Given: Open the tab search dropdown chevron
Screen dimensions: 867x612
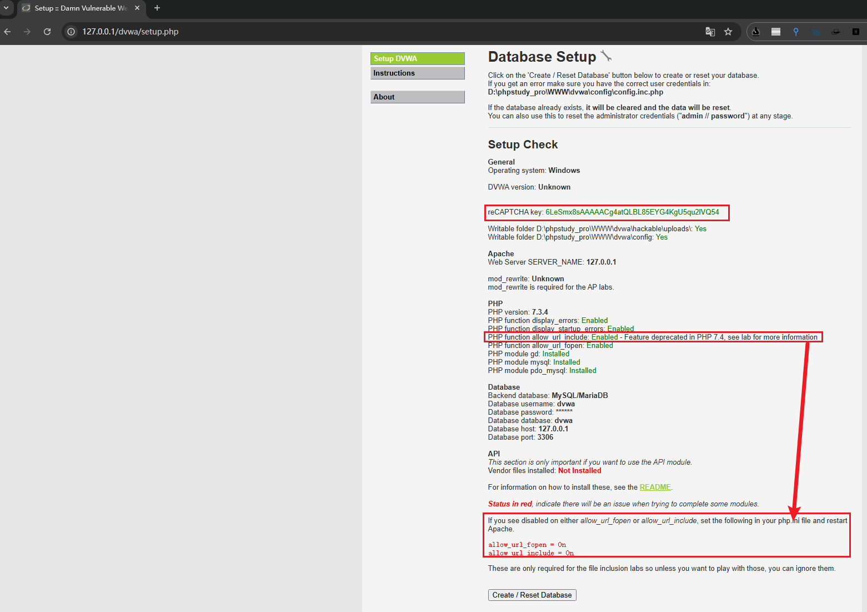Looking at the screenshot, I should pyautogui.click(x=7, y=8).
